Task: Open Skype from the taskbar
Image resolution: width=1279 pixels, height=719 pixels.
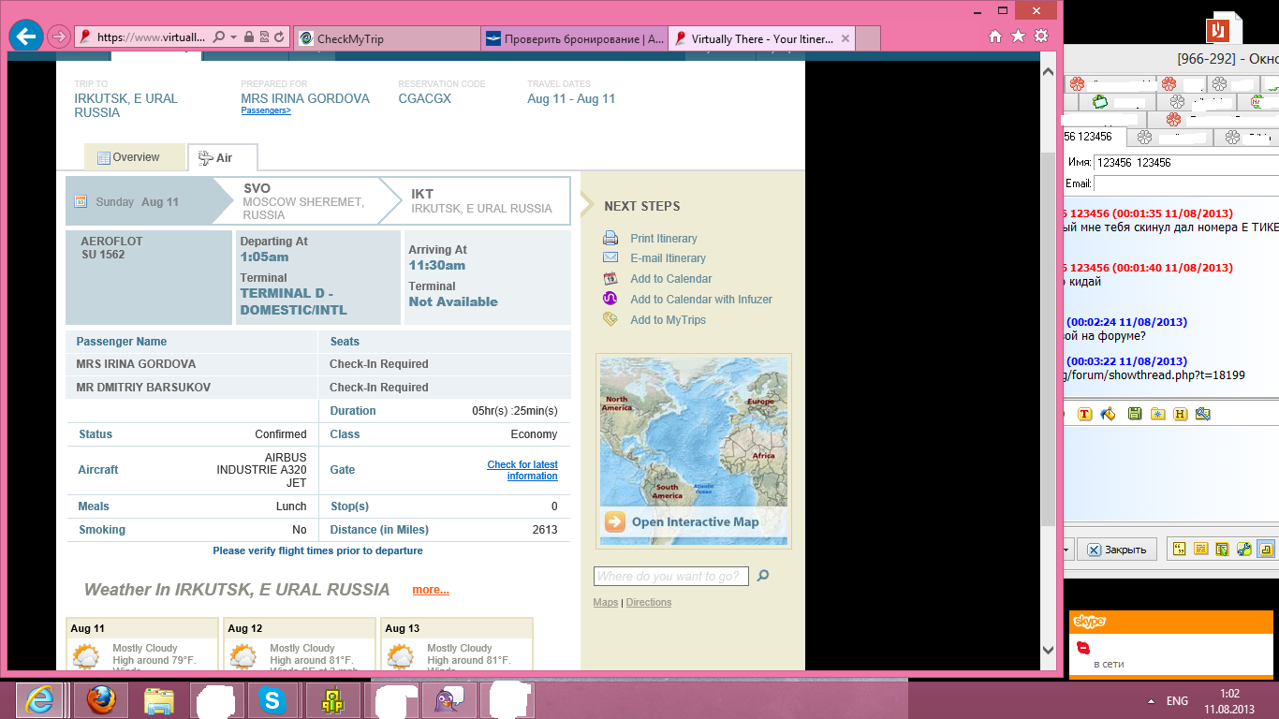Action: 272,700
